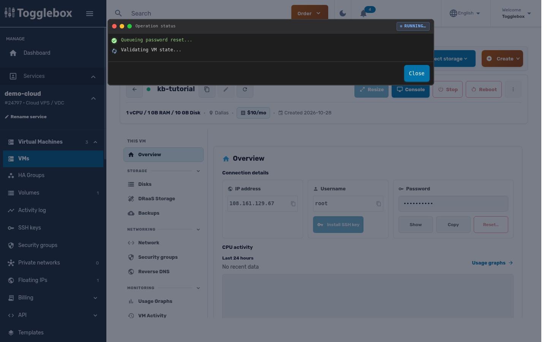Open the Console button
Screen dimensions: 547x342
[x=411, y=90]
